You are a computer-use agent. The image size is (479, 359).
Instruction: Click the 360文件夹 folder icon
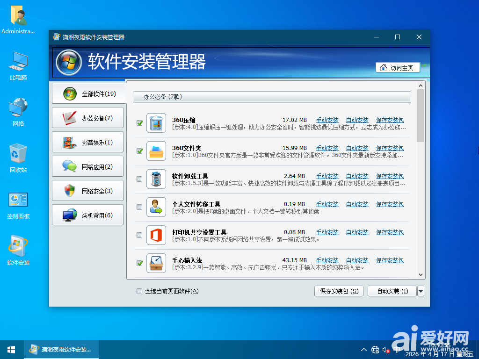pos(156,151)
